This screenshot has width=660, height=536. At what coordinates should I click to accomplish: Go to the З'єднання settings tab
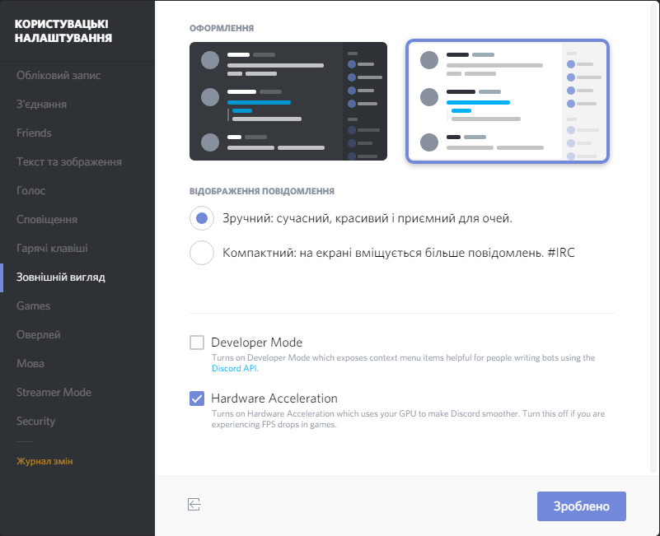coord(42,105)
